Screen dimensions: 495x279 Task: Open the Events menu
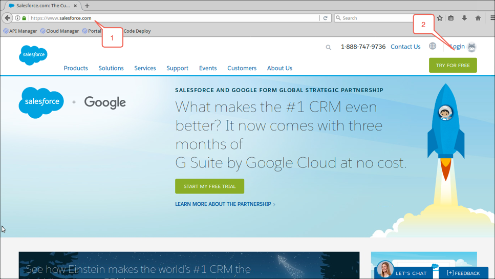[208, 68]
